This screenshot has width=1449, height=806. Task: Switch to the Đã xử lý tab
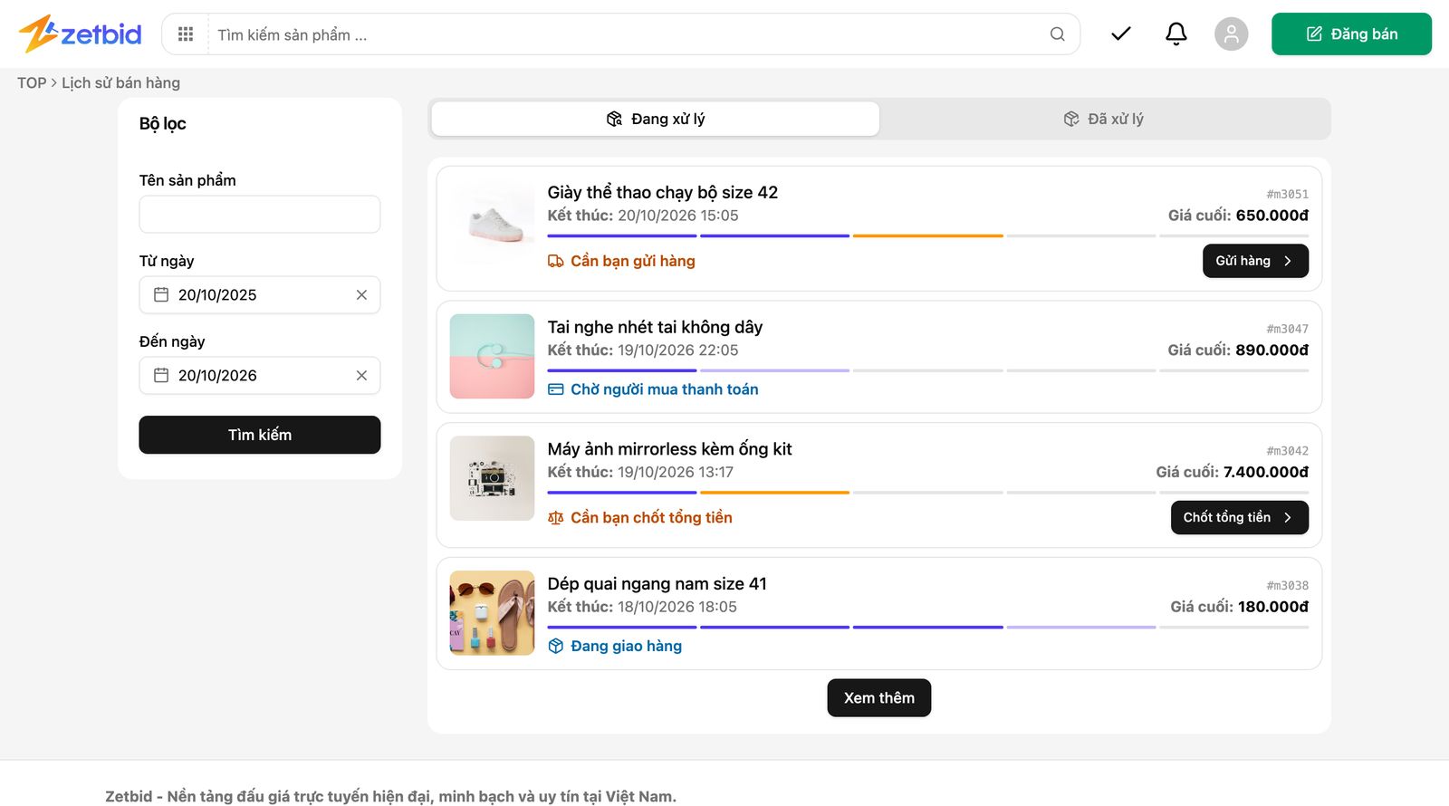pyautogui.click(x=1103, y=119)
